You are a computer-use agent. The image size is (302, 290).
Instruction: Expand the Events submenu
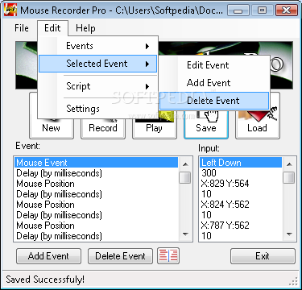pos(97,46)
